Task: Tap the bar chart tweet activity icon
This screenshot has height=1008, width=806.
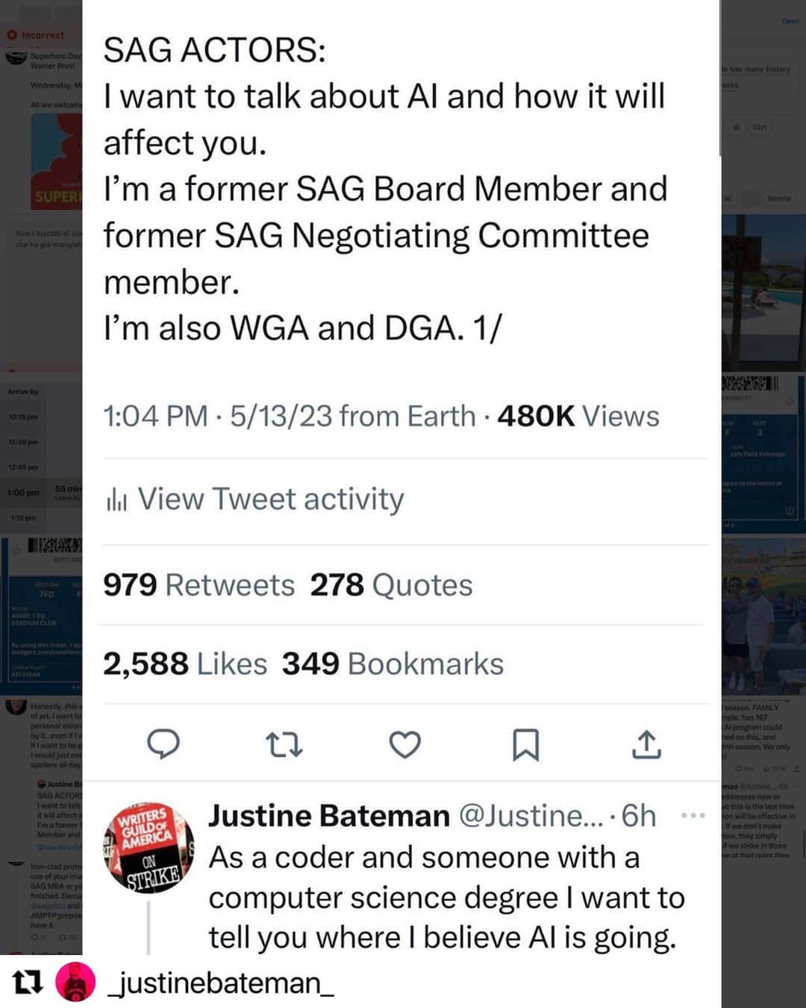Action: (116, 500)
